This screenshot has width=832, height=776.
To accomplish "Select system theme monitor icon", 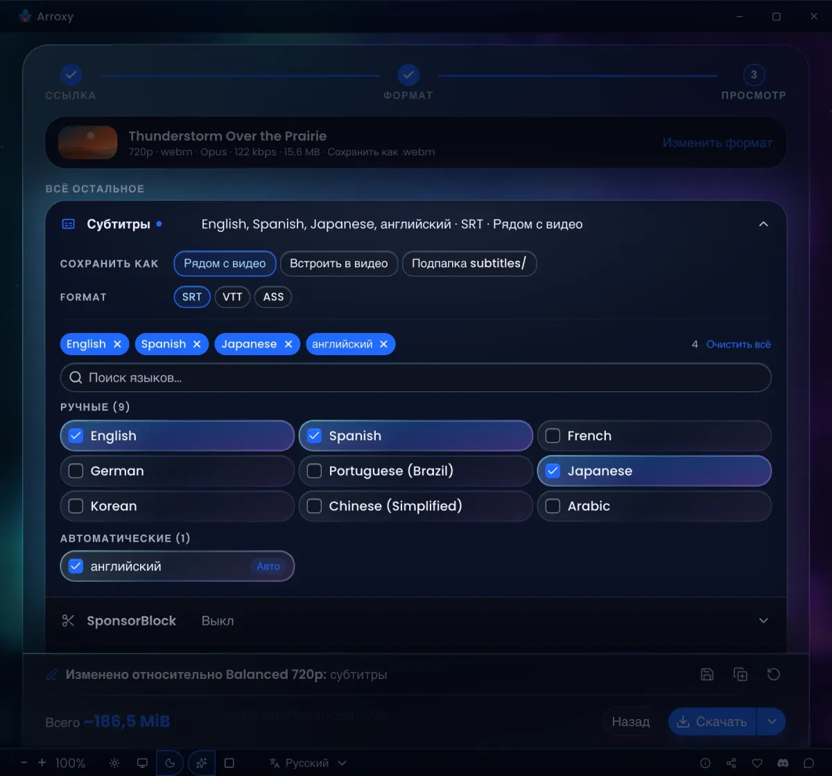I will tap(142, 763).
